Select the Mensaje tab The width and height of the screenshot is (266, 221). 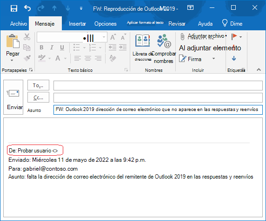coord(45,24)
